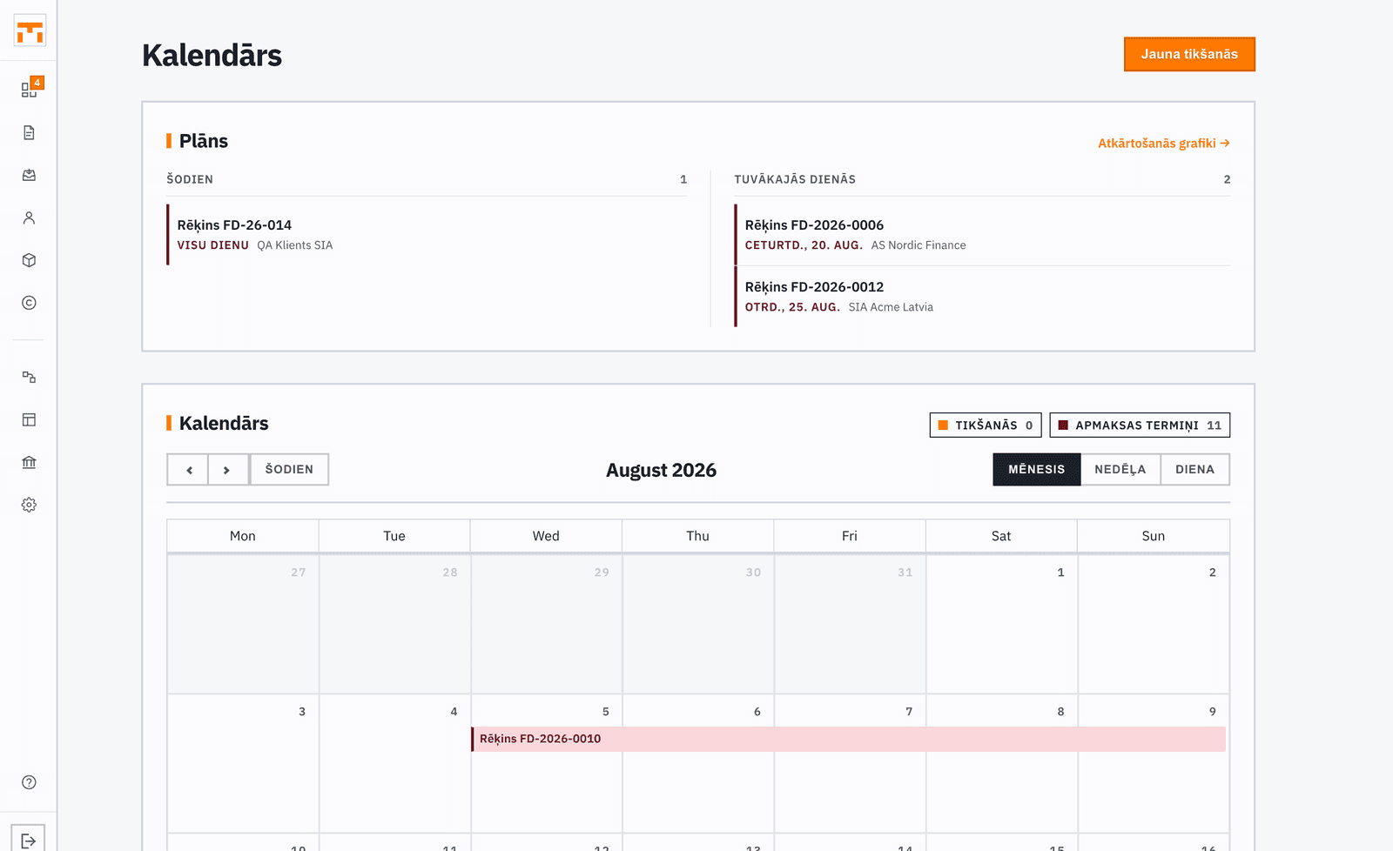Click the Jauna tikšanās button
The height and width of the screenshot is (851, 1393).
click(x=1189, y=54)
